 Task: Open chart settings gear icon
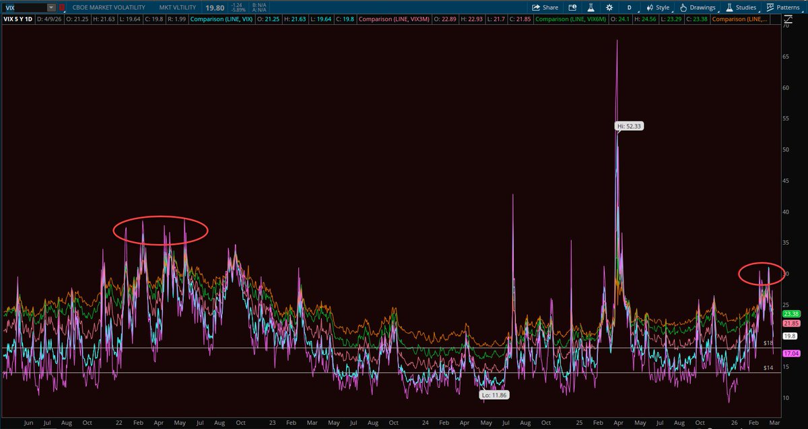click(x=609, y=7)
